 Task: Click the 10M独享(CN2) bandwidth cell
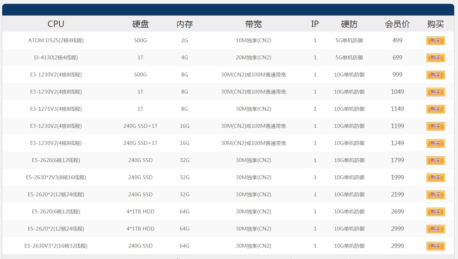[x=253, y=41]
